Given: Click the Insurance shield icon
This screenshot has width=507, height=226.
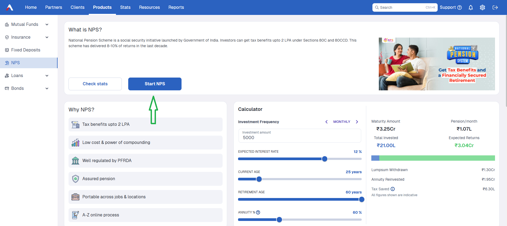Looking at the screenshot, I should tap(7, 37).
